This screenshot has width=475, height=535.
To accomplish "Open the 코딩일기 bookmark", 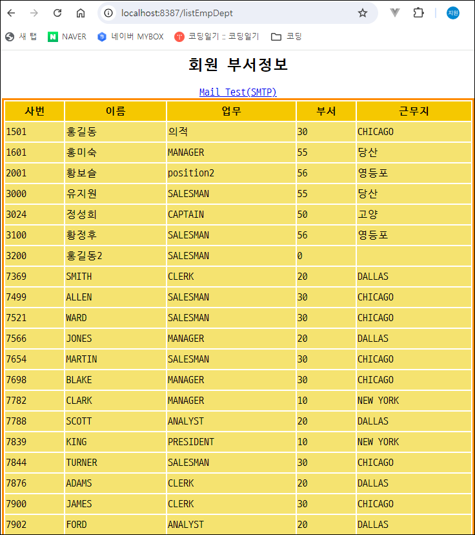I will [x=217, y=37].
